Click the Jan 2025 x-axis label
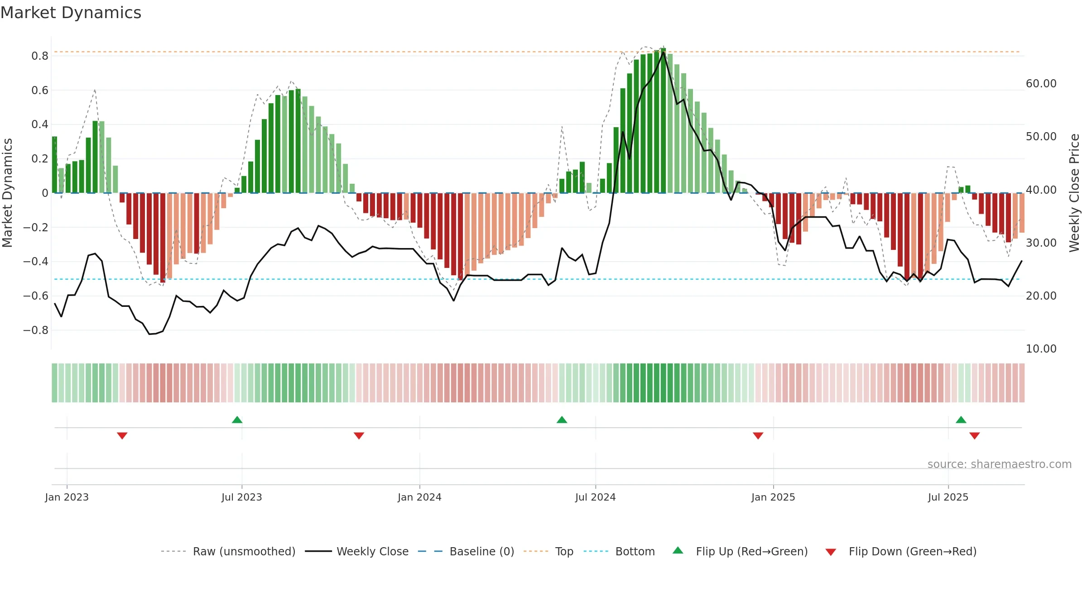The height and width of the screenshot is (611, 1087). [x=774, y=497]
